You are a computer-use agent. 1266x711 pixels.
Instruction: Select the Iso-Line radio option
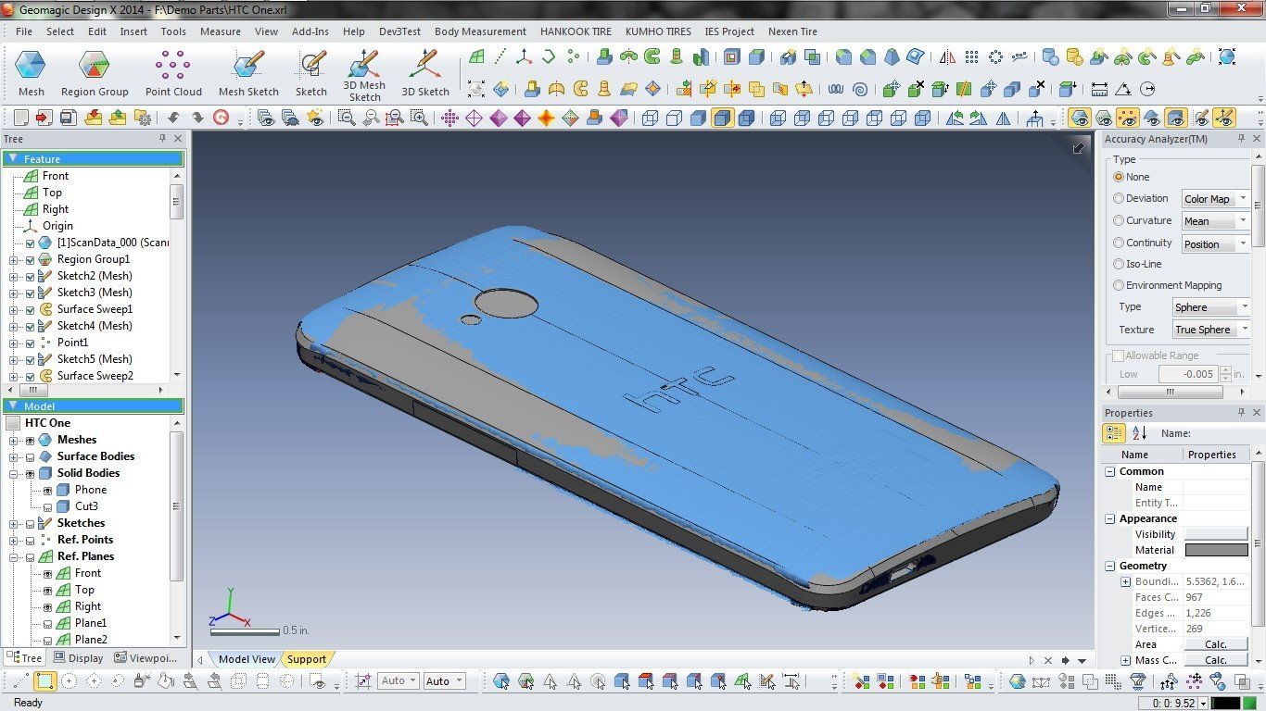(x=1119, y=264)
